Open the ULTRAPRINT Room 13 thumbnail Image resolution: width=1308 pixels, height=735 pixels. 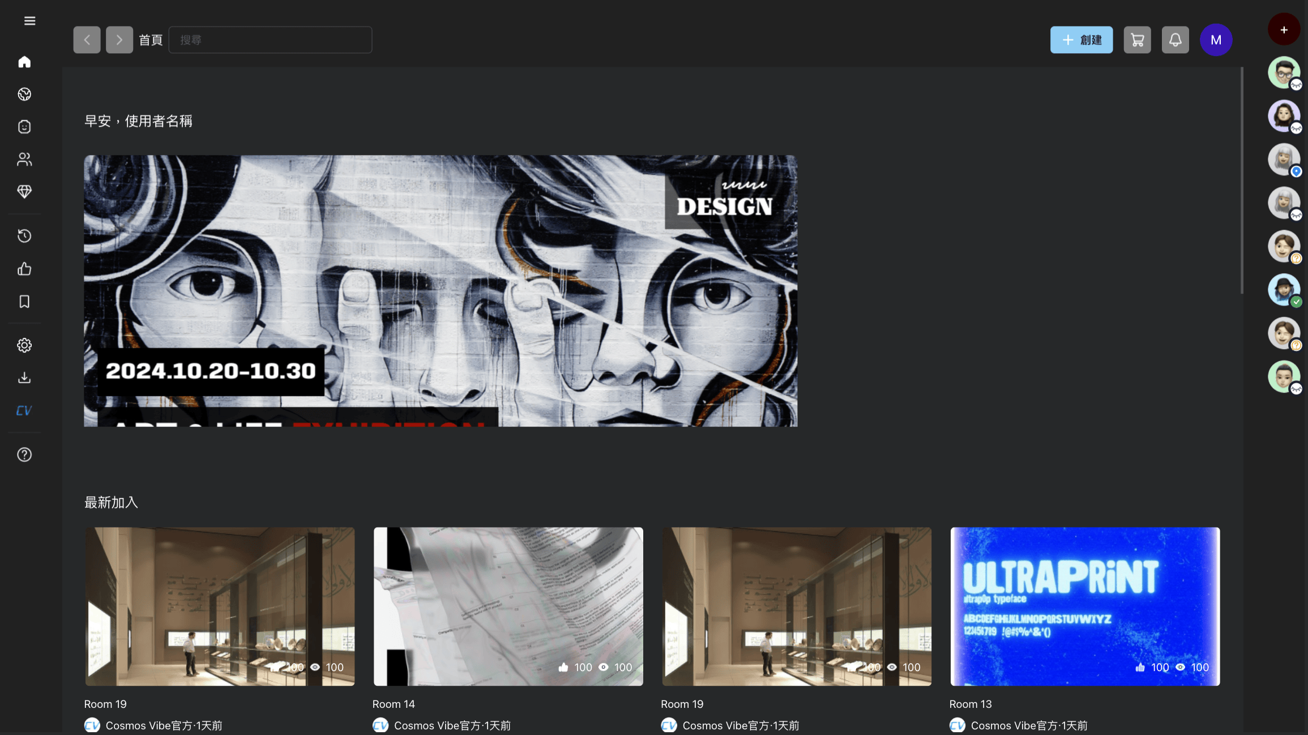1084,606
